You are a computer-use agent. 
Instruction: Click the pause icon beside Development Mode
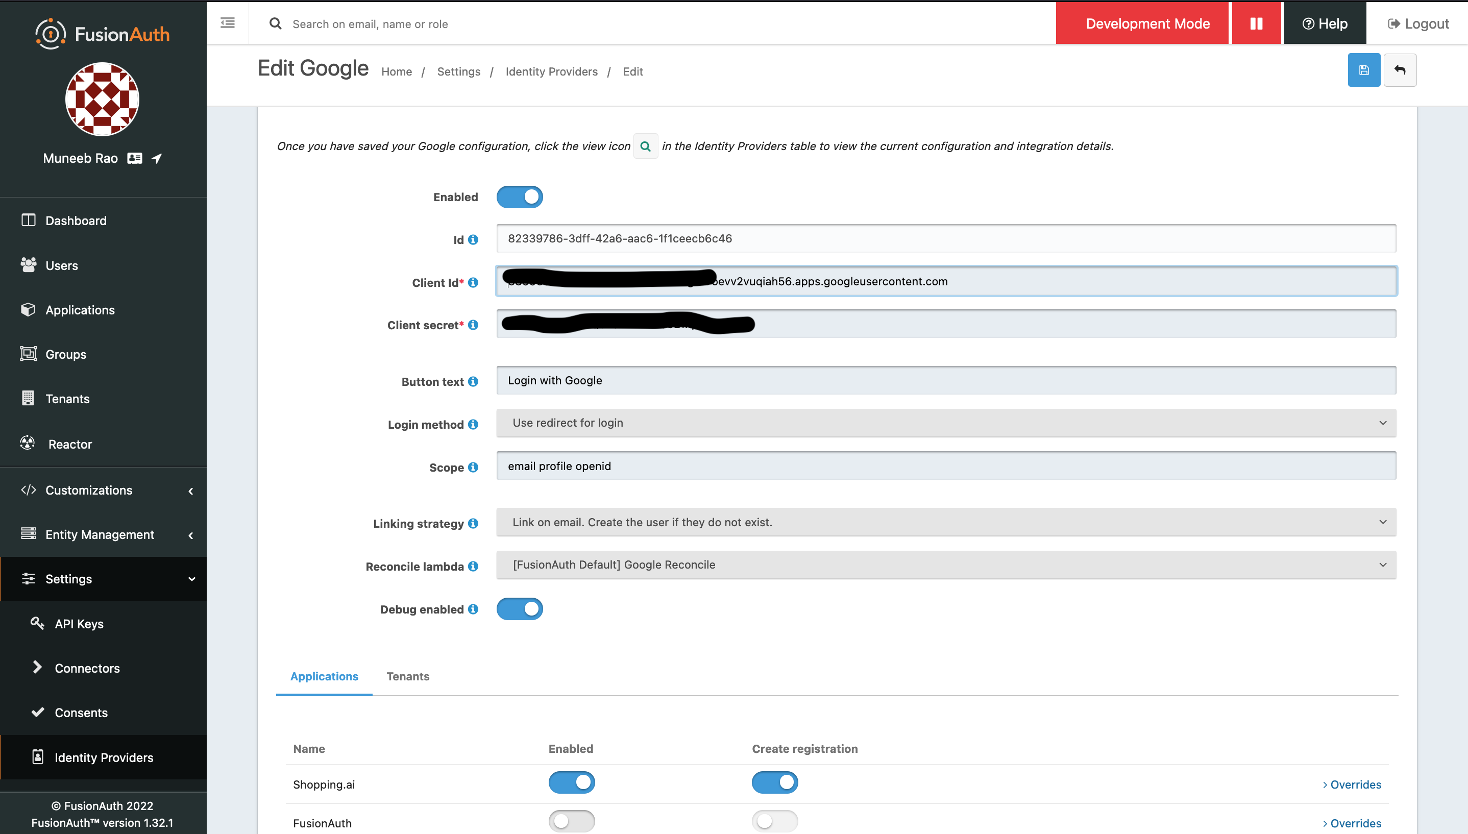[x=1256, y=23]
